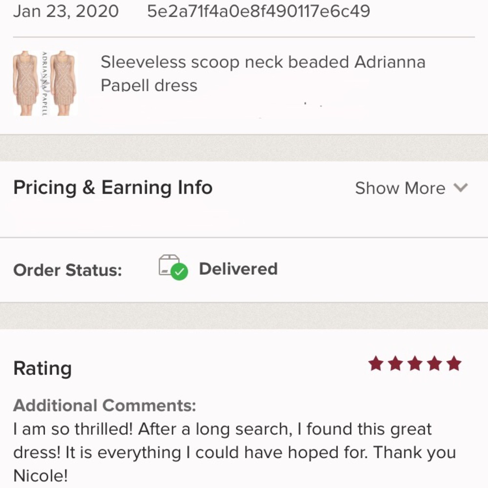Open the Order Status section
The image size is (488, 488).
click(67, 270)
